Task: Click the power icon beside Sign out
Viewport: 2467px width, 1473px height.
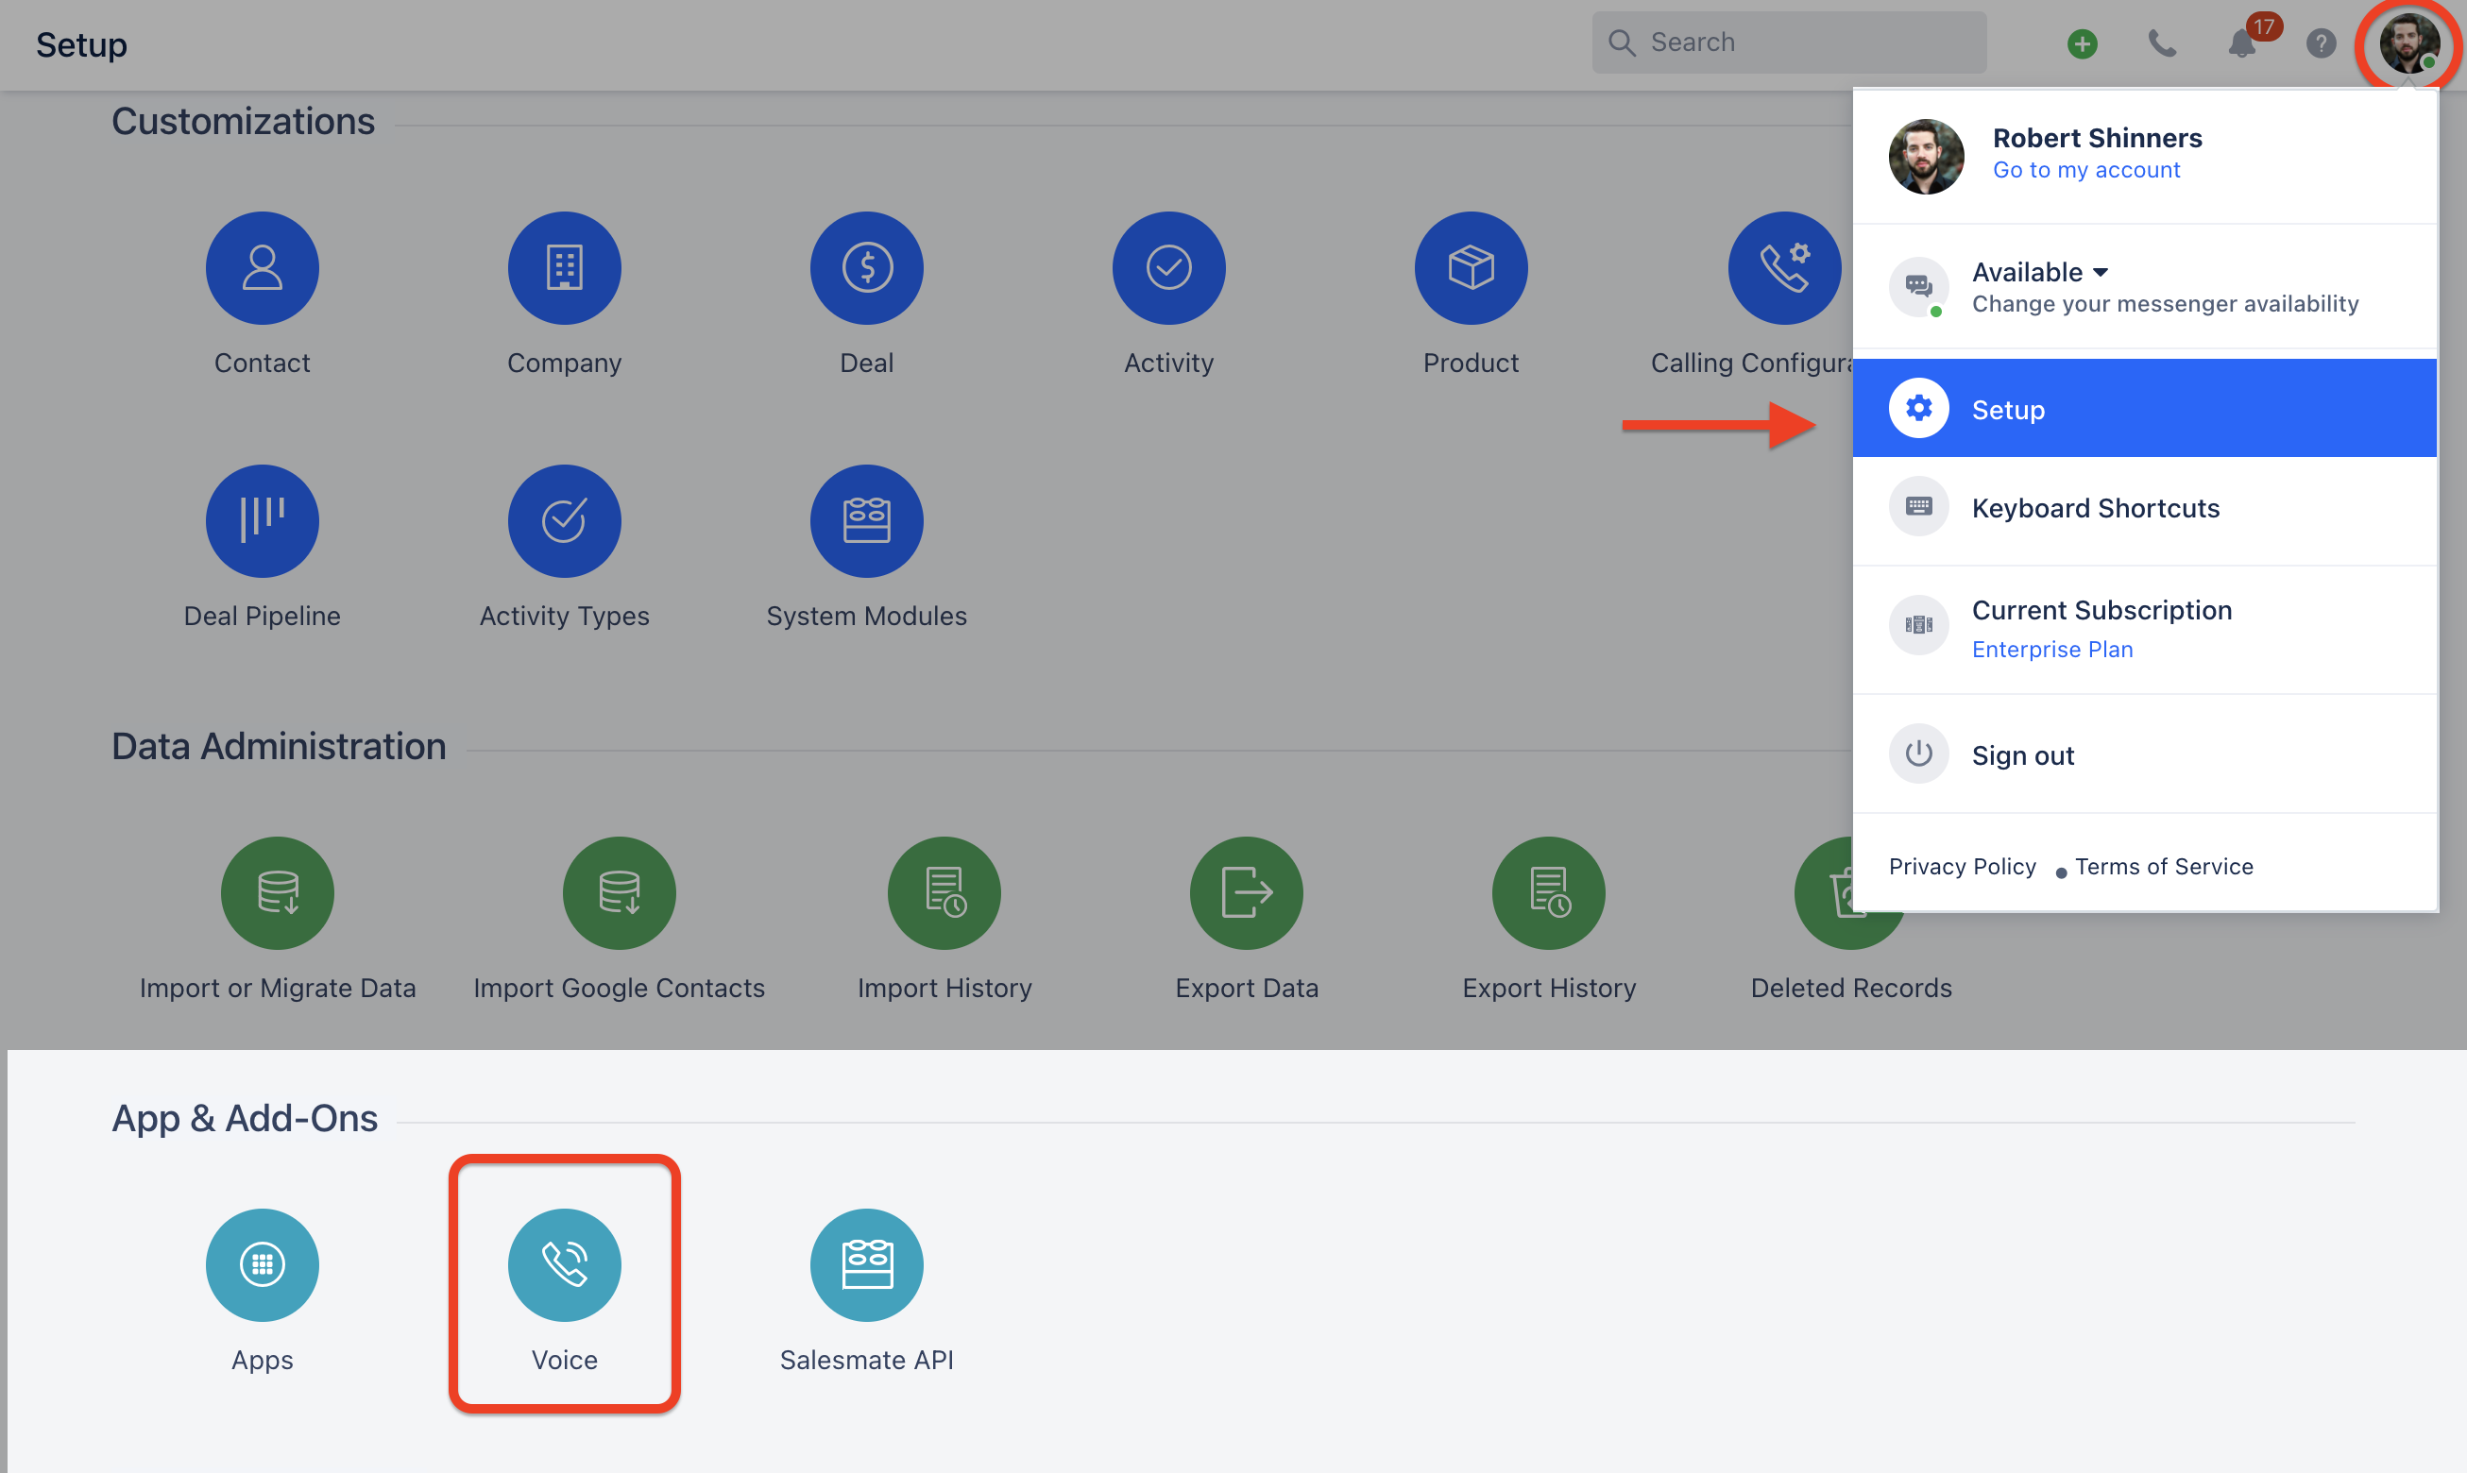Action: tap(1918, 753)
